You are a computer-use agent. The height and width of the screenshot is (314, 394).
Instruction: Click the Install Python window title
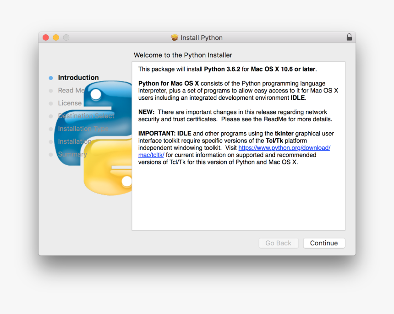point(202,38)
